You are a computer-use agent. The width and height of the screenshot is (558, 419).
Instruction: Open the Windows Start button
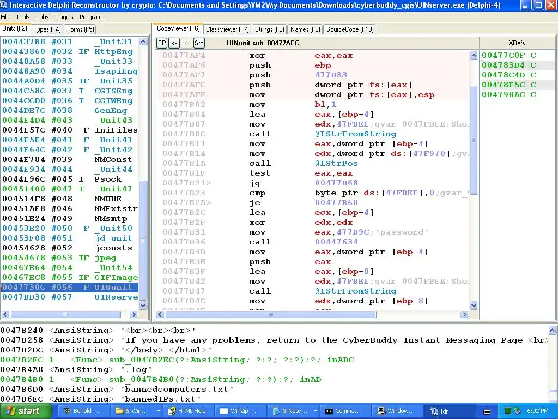pos(26,411)
